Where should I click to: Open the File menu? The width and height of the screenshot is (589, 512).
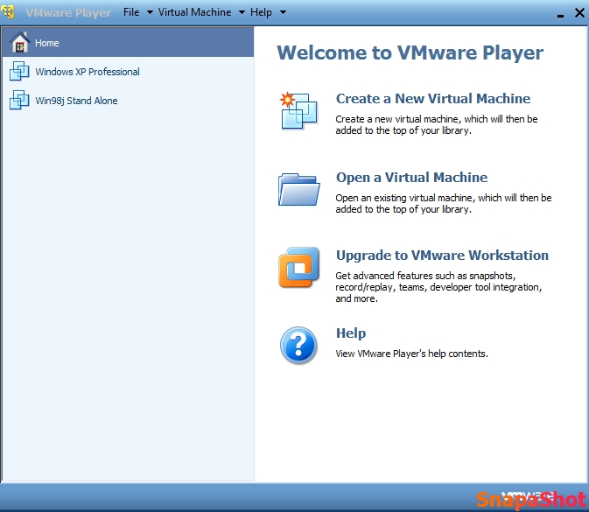(x=131, y=12)
